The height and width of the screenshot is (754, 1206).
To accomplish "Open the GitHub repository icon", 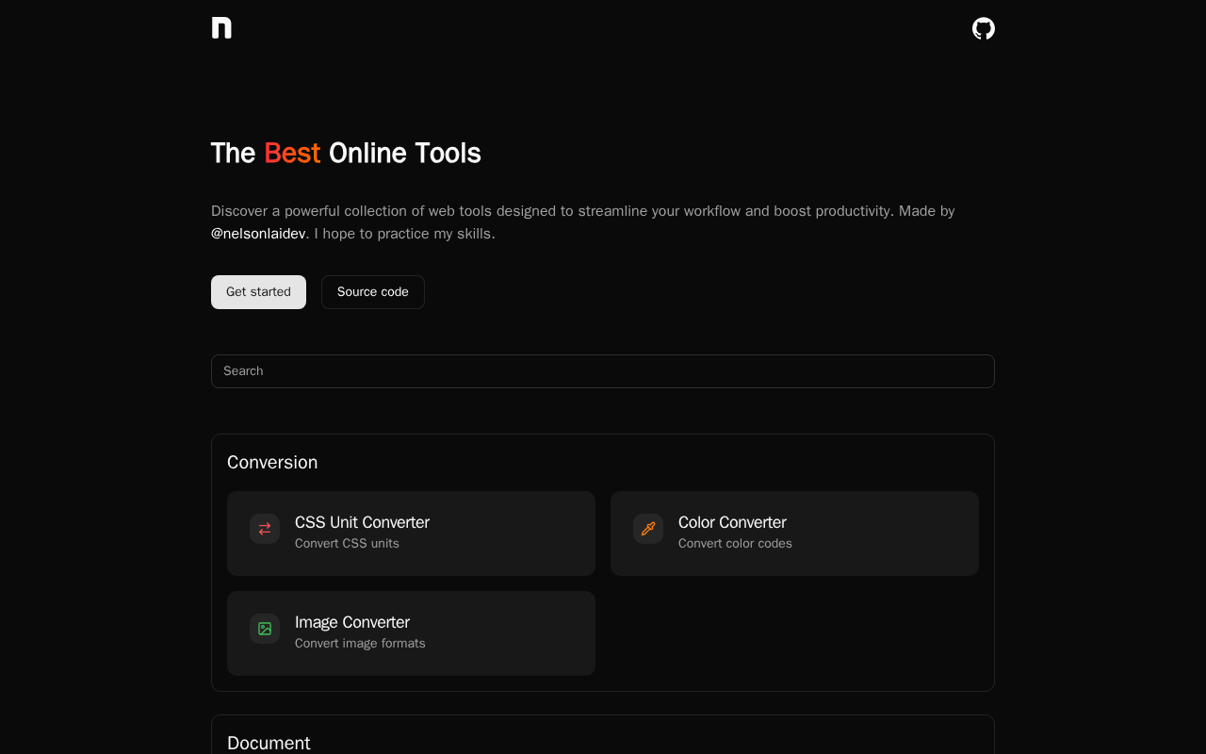I will (x=983, y=28).
